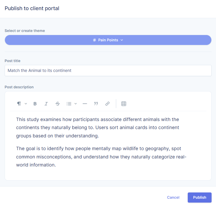Click the 'Select or create theme' label
Viewport: 216px width, 207px height.
tap(25, 31)
